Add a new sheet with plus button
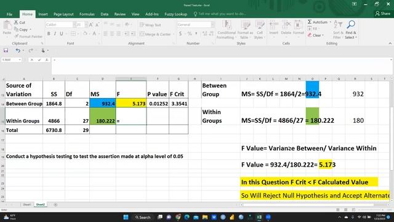 pos(55,205)
